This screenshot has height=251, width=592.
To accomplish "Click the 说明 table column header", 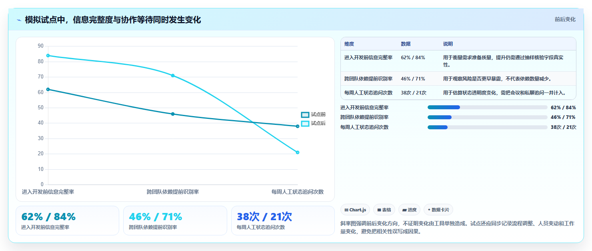I will pos(448,44).
